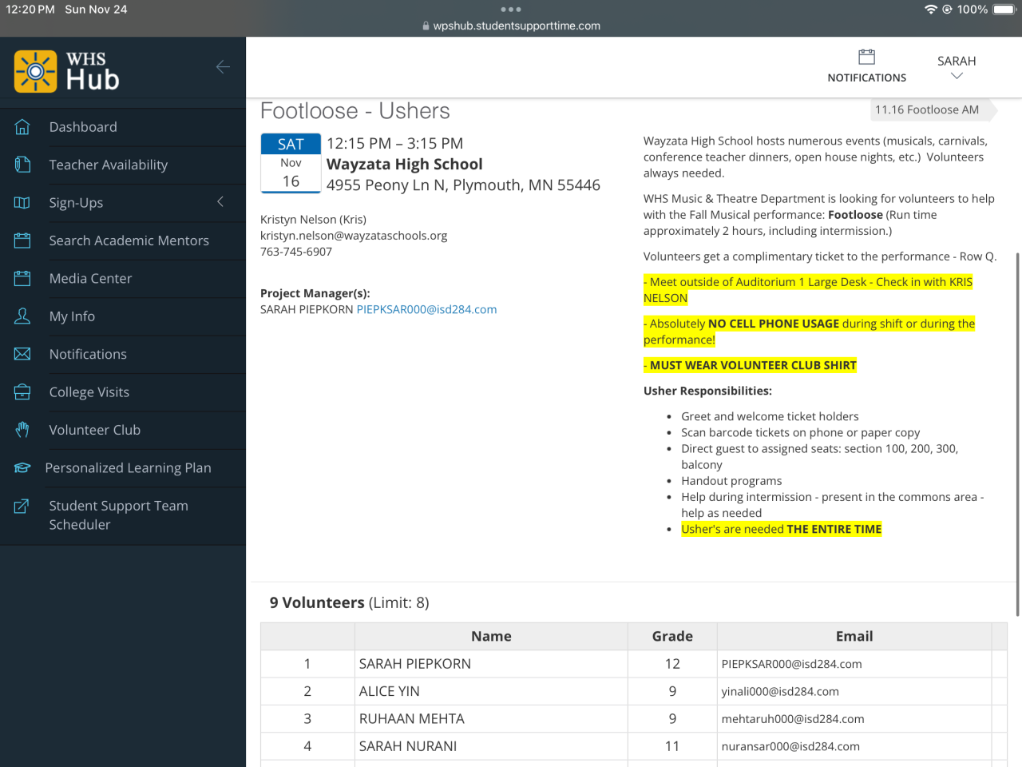Click the 12:15 PM – 3:15 PM time
The width and height of the screenshot is (1022, 767).
tap(394, 144)
